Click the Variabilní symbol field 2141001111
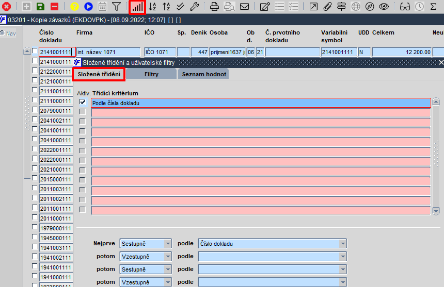The height and width of the screenshot is (287, 444). [x=339, y=52]
